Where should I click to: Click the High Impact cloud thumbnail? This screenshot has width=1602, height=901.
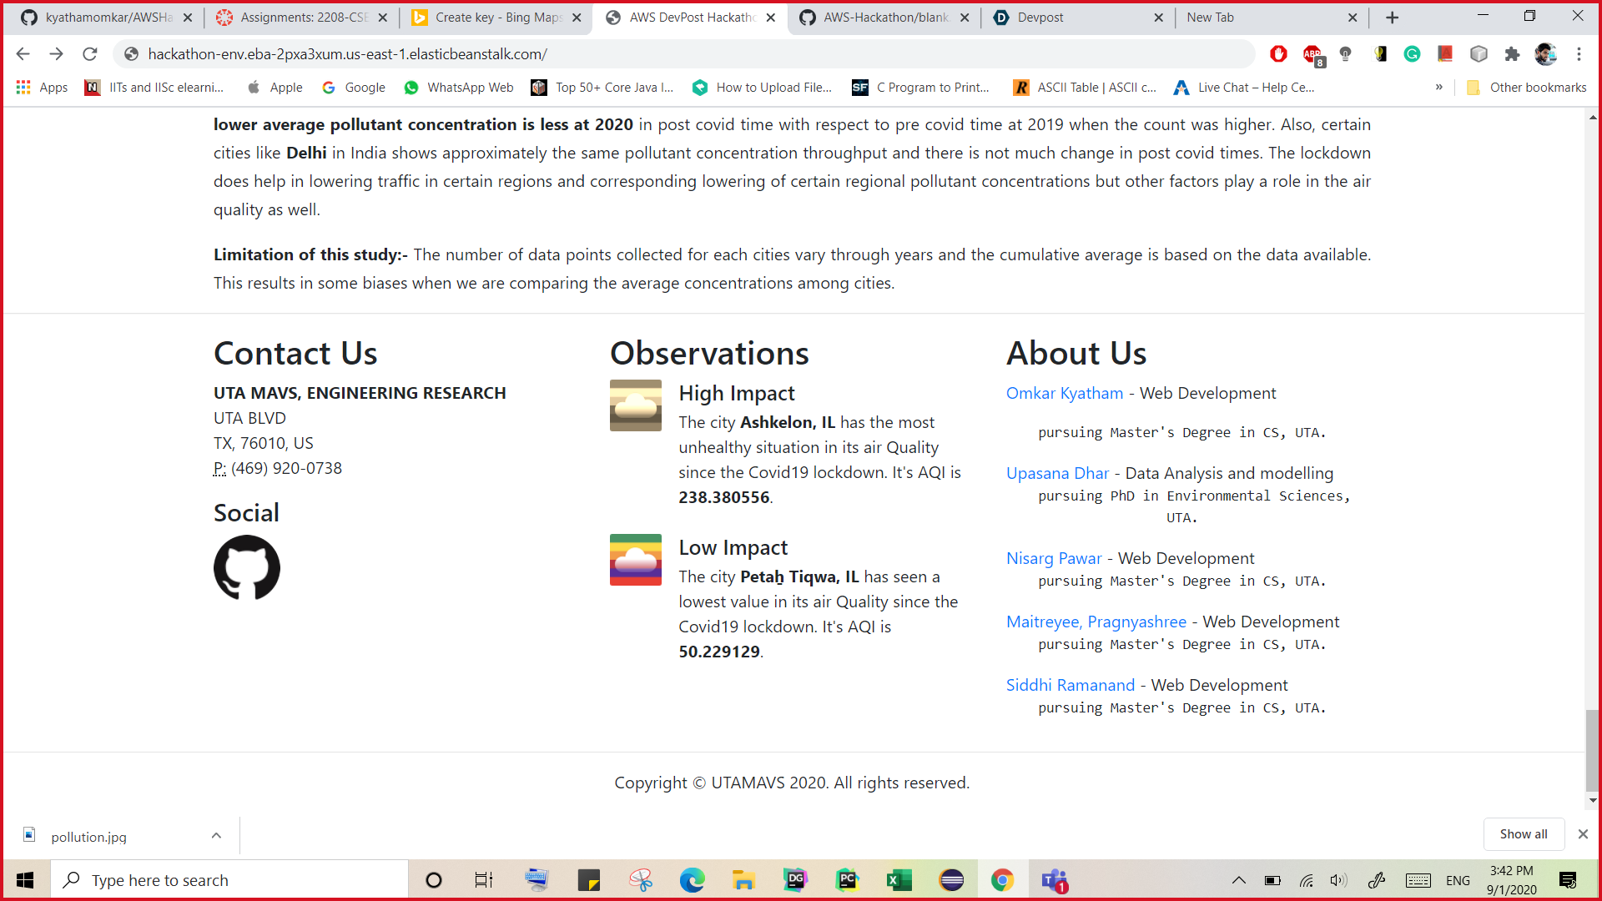[x=635, y=405]
